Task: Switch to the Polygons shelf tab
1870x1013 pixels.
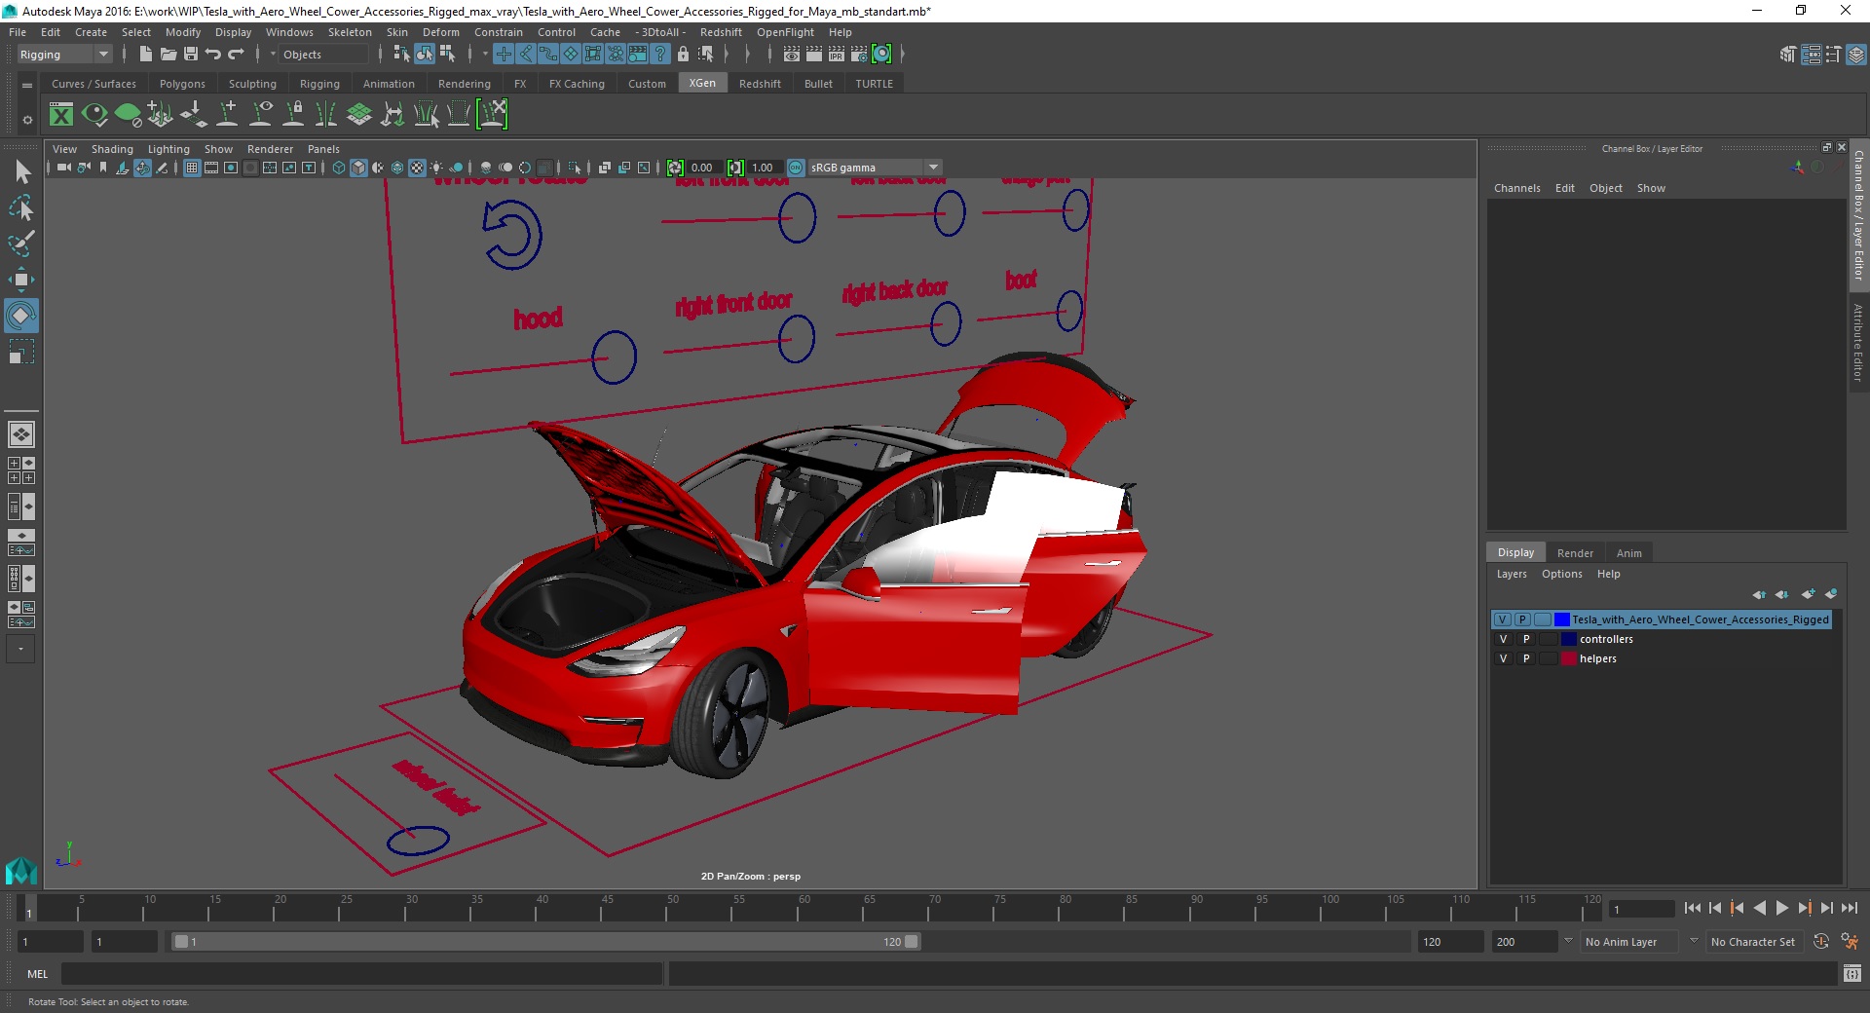Action: point(182,84)
